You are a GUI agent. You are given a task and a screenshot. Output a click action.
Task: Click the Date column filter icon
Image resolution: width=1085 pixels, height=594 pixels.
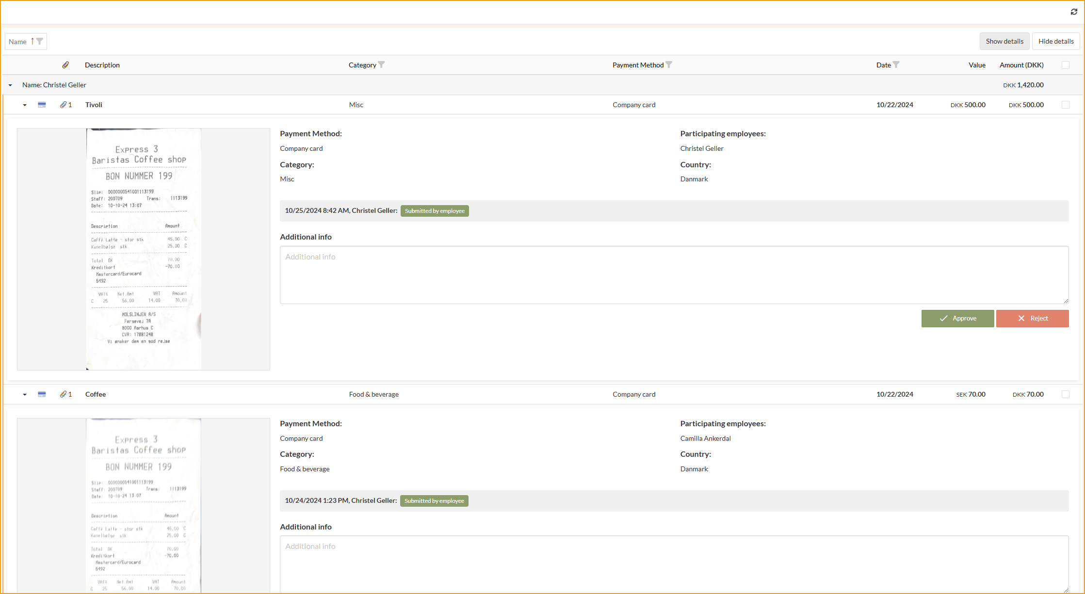896,64
